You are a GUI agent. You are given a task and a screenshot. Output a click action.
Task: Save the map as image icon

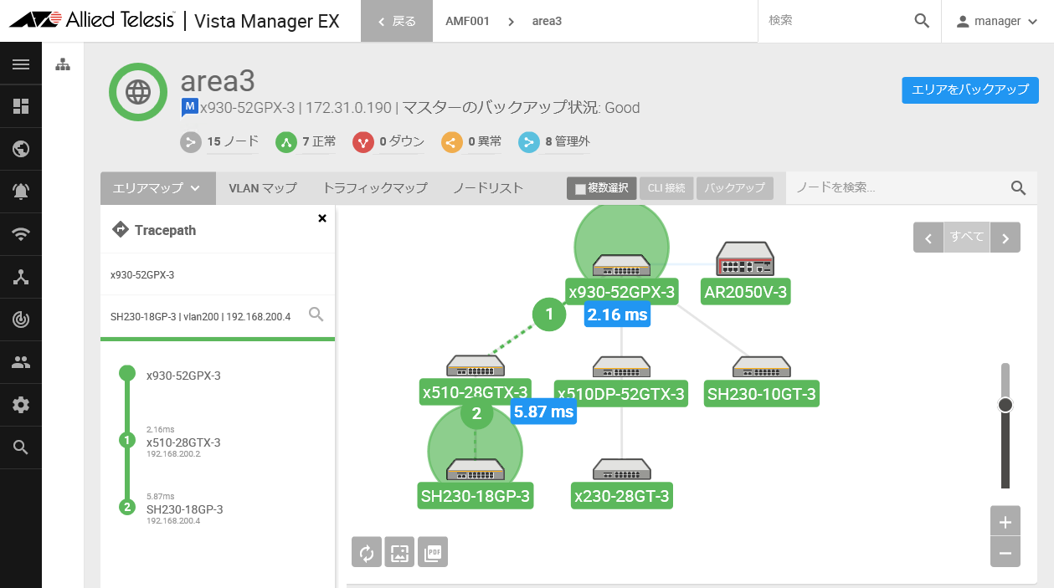(399, 552)
